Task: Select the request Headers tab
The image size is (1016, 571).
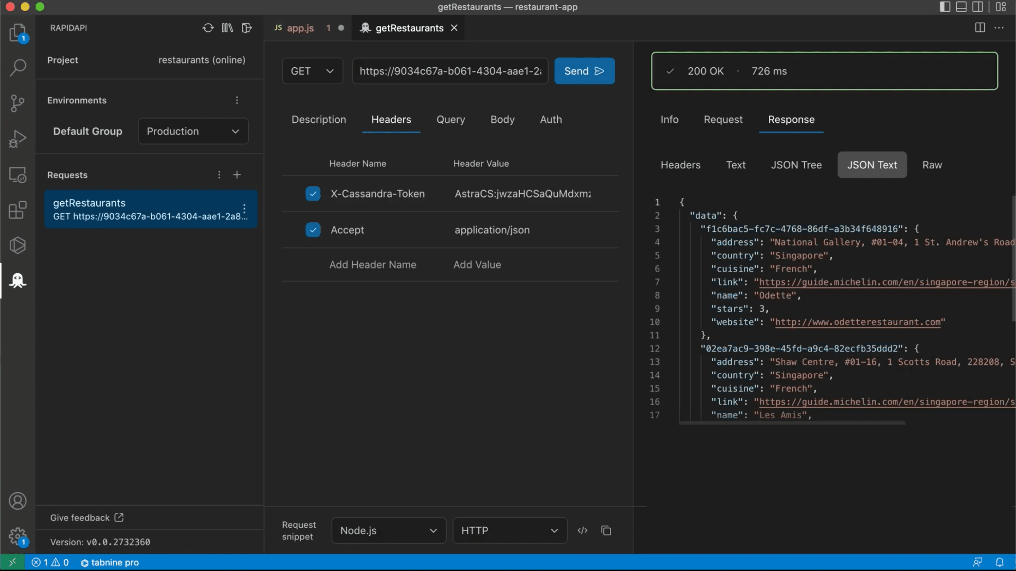Action: coord(391,119)
